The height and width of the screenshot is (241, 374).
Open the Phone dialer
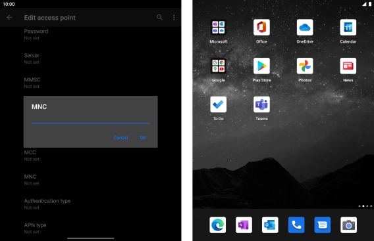[296, 225]
